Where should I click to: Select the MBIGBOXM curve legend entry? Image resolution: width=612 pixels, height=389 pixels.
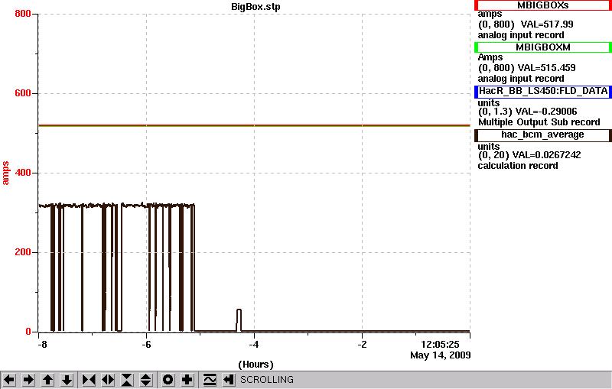[543, 47]
